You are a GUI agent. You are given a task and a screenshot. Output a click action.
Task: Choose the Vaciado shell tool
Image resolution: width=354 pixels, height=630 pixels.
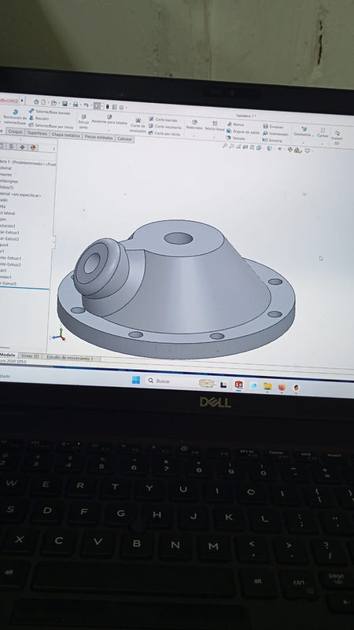click(x=236, y=138)
